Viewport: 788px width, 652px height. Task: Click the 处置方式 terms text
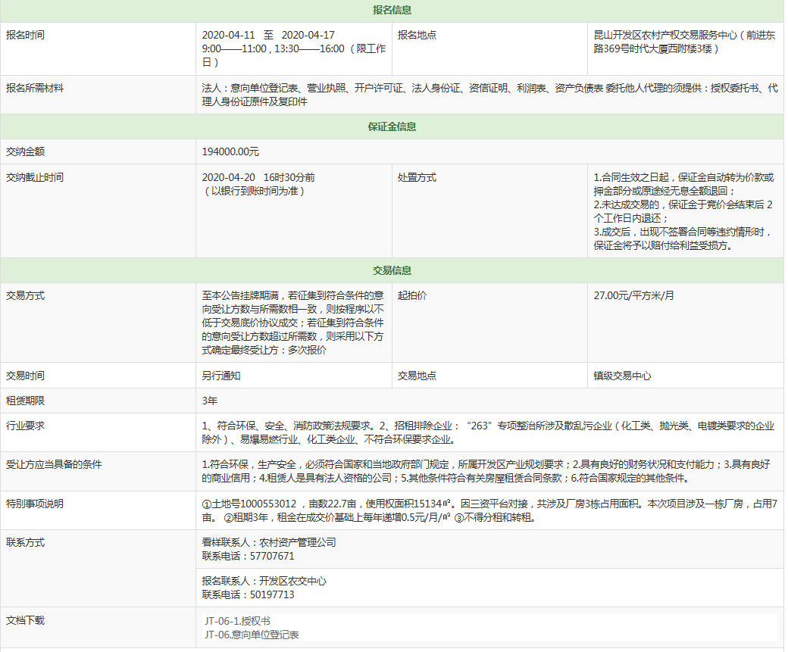683,211
